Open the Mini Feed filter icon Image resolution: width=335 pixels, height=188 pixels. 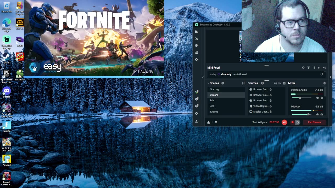[309, 68]
